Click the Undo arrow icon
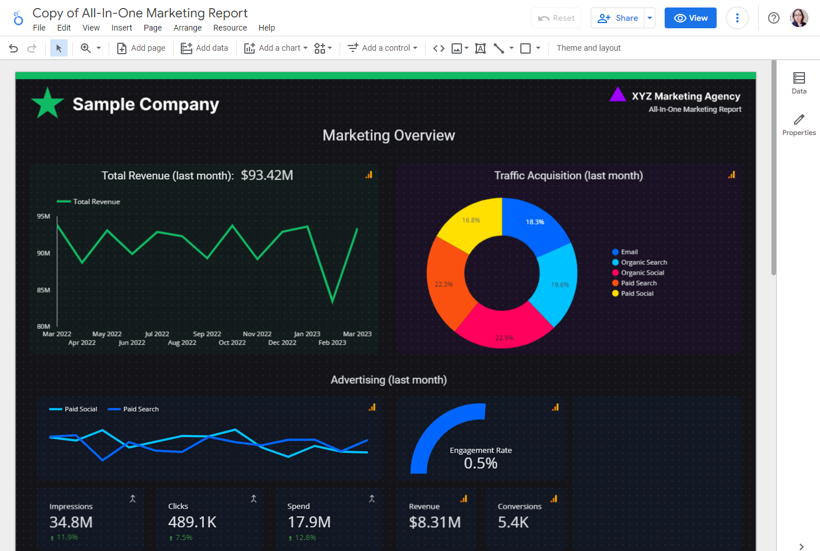The height and width of the screenshot is (551, 820). coord(13,48)
